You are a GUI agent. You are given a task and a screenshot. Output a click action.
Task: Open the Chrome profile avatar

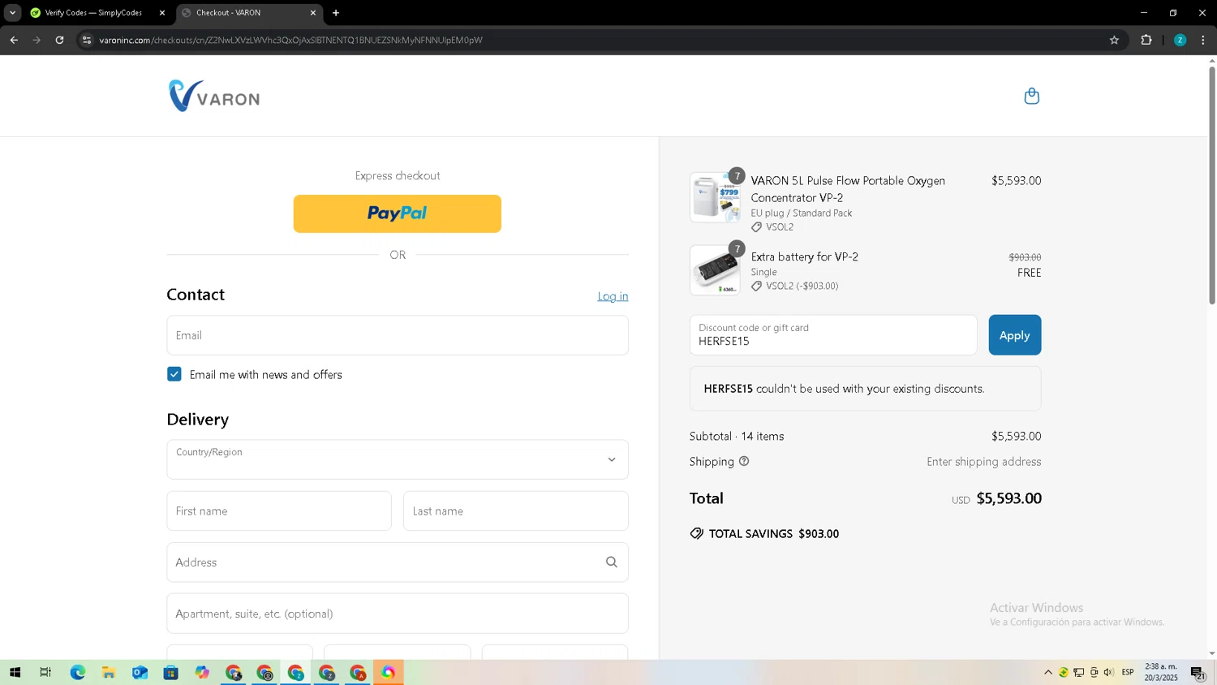click(1180, 40)
